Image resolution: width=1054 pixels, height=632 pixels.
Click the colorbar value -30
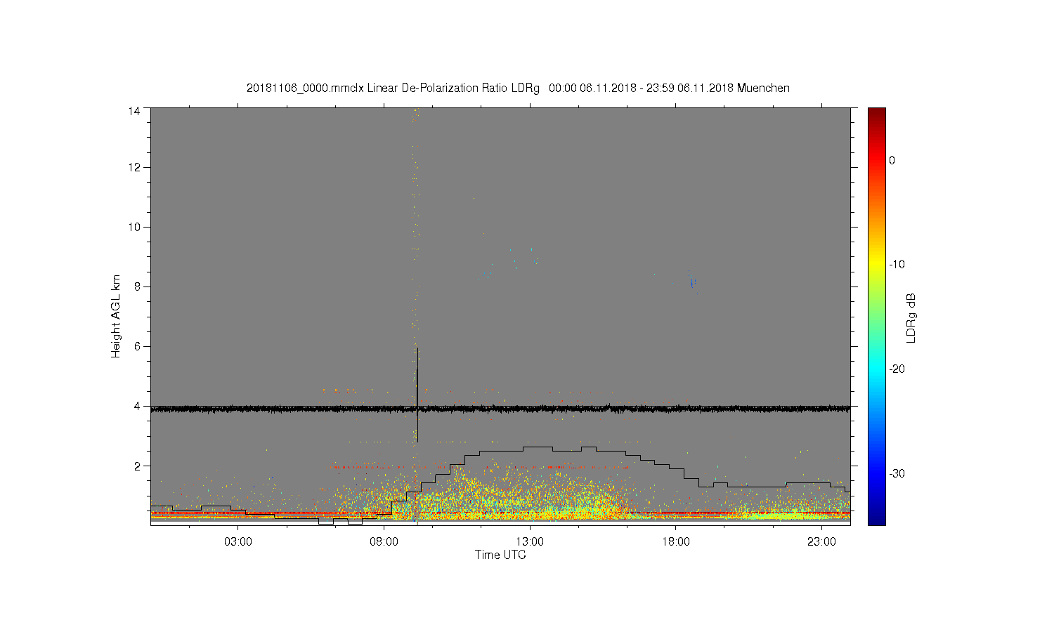click(x=897, y=474)
